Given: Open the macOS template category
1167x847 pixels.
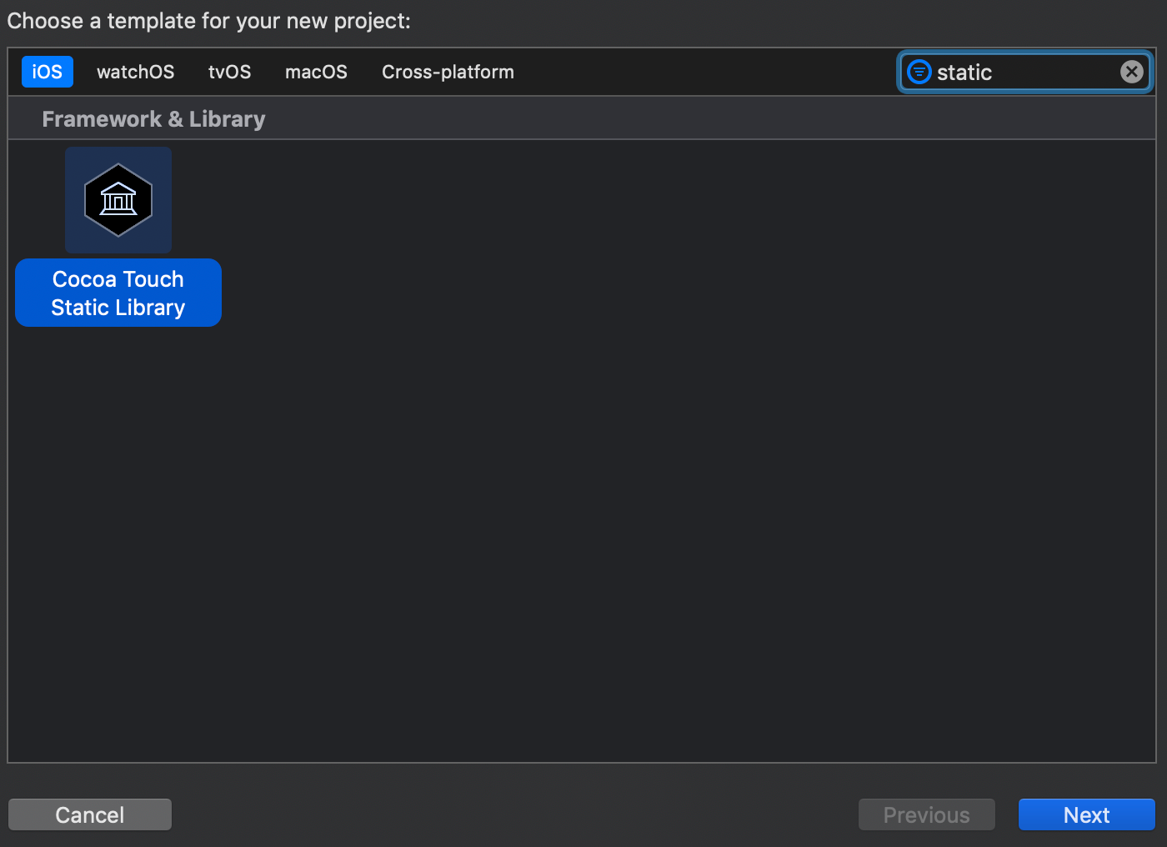Looking at the screenshot, I should click(316, 72).
